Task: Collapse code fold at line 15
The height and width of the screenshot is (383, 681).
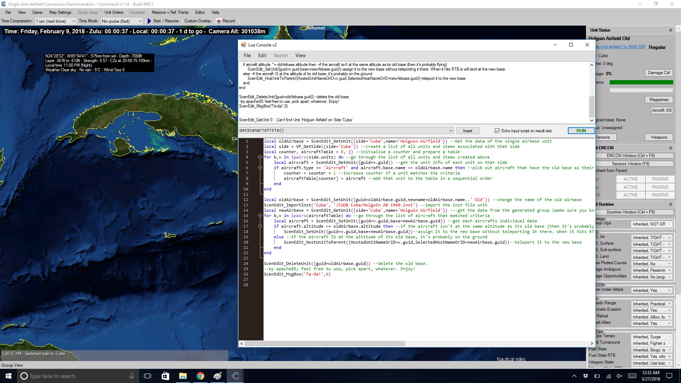Action: (x=260, y=216)
